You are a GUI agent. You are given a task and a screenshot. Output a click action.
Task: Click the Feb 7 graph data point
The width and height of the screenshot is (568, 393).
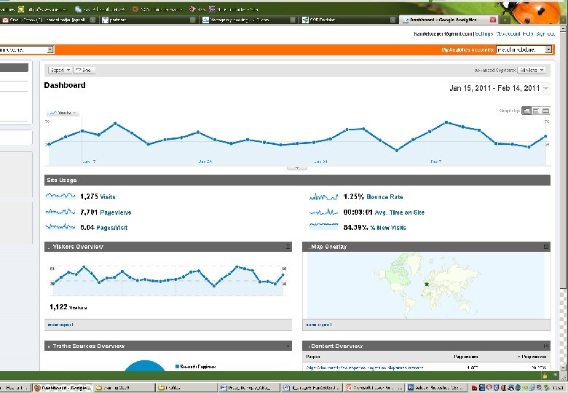coord(430,132)
